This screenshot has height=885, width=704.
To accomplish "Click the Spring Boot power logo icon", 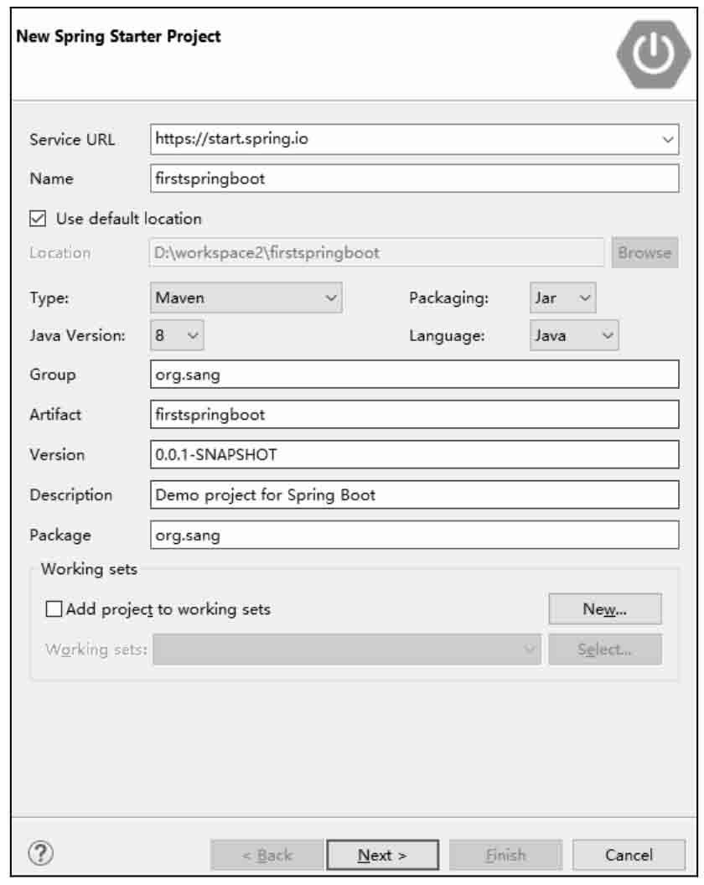I will pyautogui.click(x=653, y=54).
